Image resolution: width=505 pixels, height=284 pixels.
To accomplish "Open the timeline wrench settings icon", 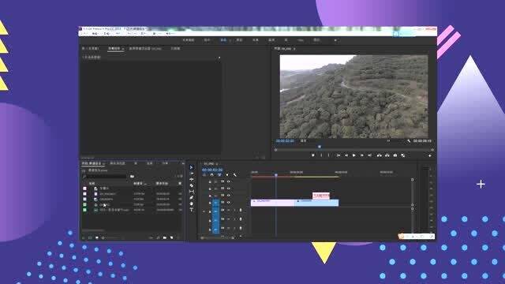I will pyautogui.click(x=235, y=175).
